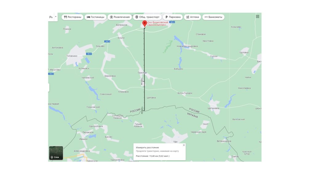Click the Валковский label
The width and height of the screenshot is (315, 177).
coord(238,120)
